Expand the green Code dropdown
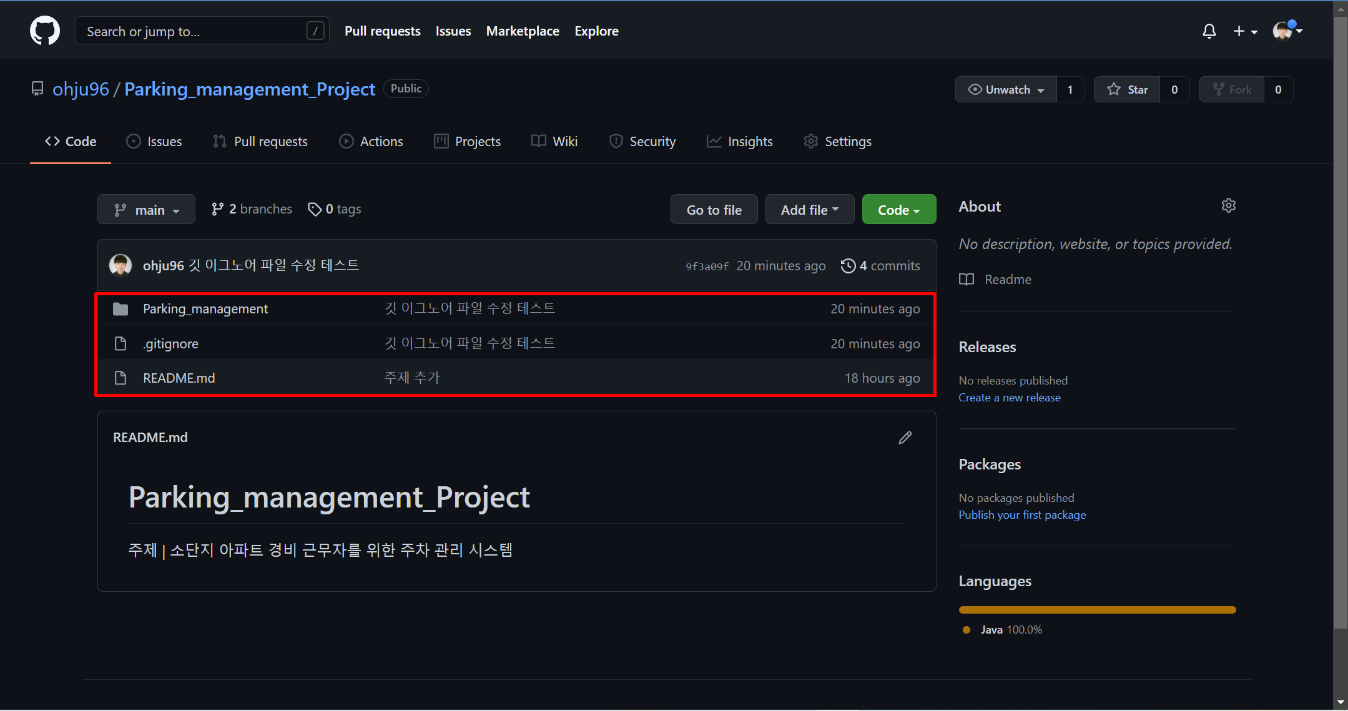The width and height of the screenshot is (1348, 711). 898,210
